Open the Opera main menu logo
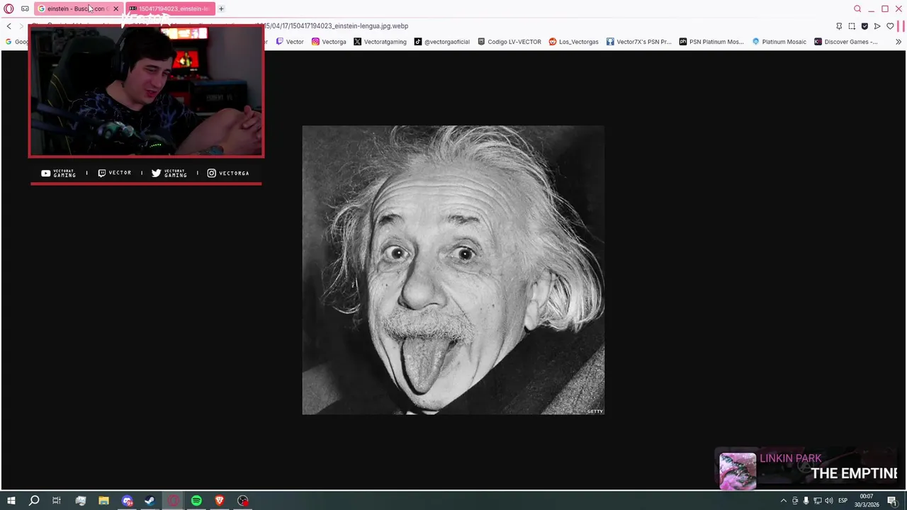 tap(9, 8)
